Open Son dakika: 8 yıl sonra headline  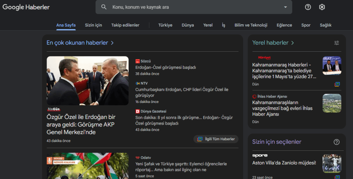[x=184, y=120]
